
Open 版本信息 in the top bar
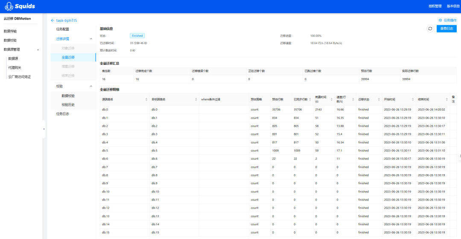[453, 6]
